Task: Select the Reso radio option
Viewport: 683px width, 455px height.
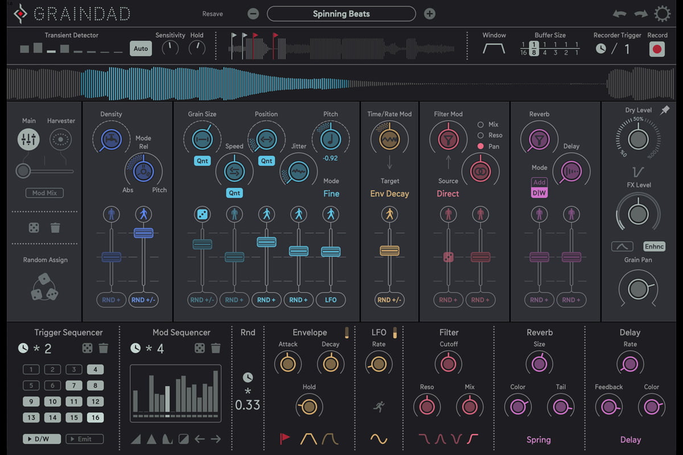Action: (480, 135)
